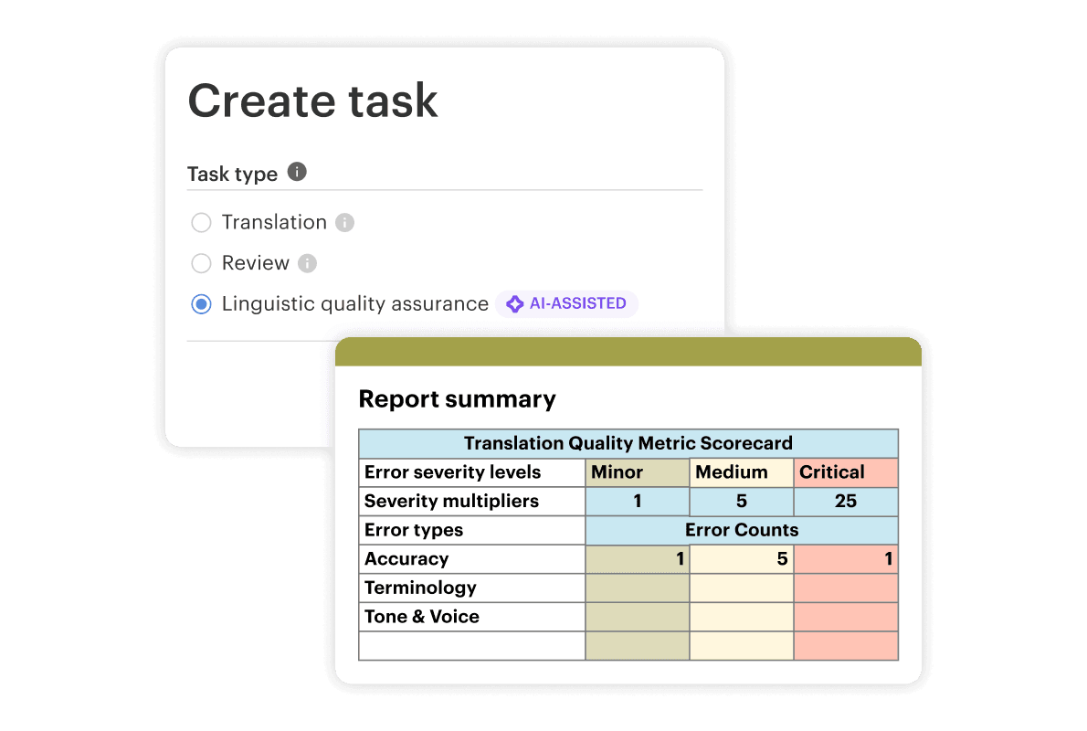Select the Translation radio button
The image size is (1087, 731).
(x=201, y=223)
